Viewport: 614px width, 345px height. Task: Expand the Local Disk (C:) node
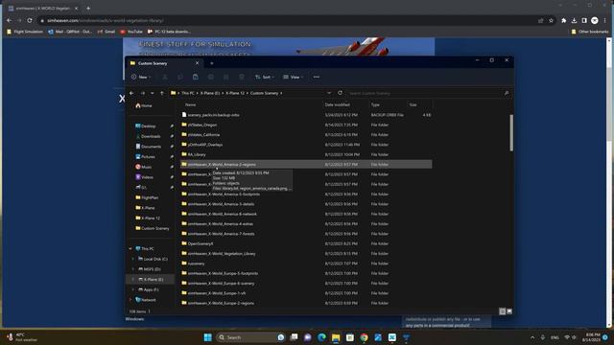click(133, 259)
